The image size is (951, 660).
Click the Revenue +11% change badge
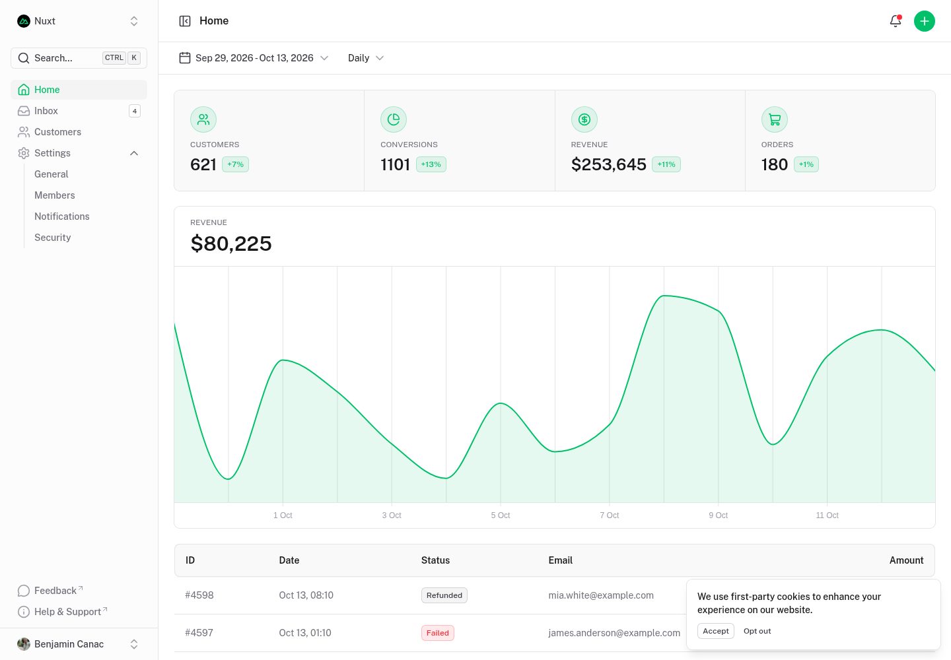point(666,164)
